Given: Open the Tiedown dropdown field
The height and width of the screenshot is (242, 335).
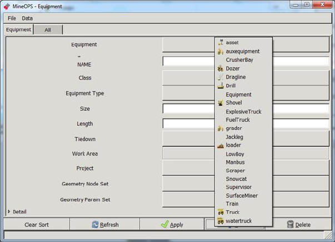Looking at the screenshot, I should point(246,138).
